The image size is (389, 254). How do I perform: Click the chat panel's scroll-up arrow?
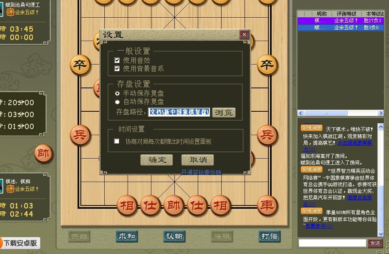(x=381, y=127)
